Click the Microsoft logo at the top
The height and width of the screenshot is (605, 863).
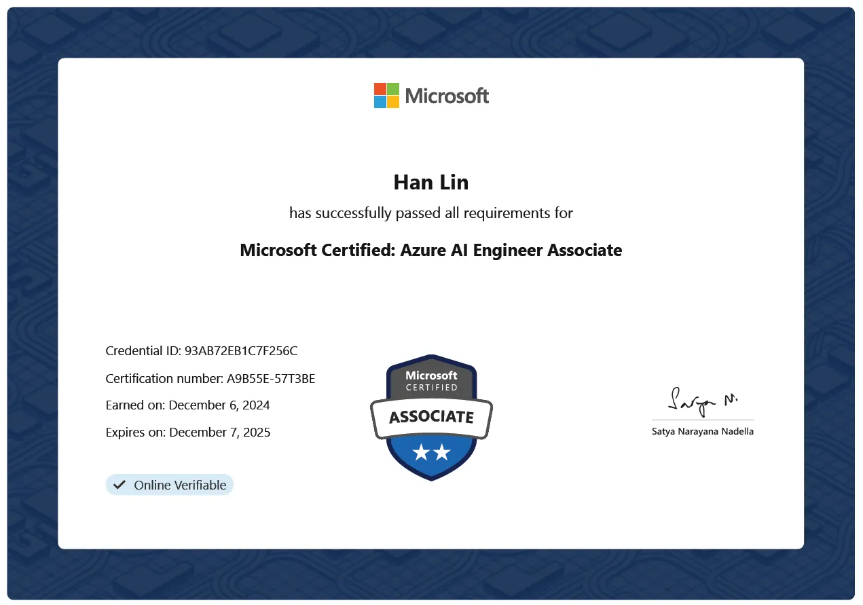click(x=431, y=95)
